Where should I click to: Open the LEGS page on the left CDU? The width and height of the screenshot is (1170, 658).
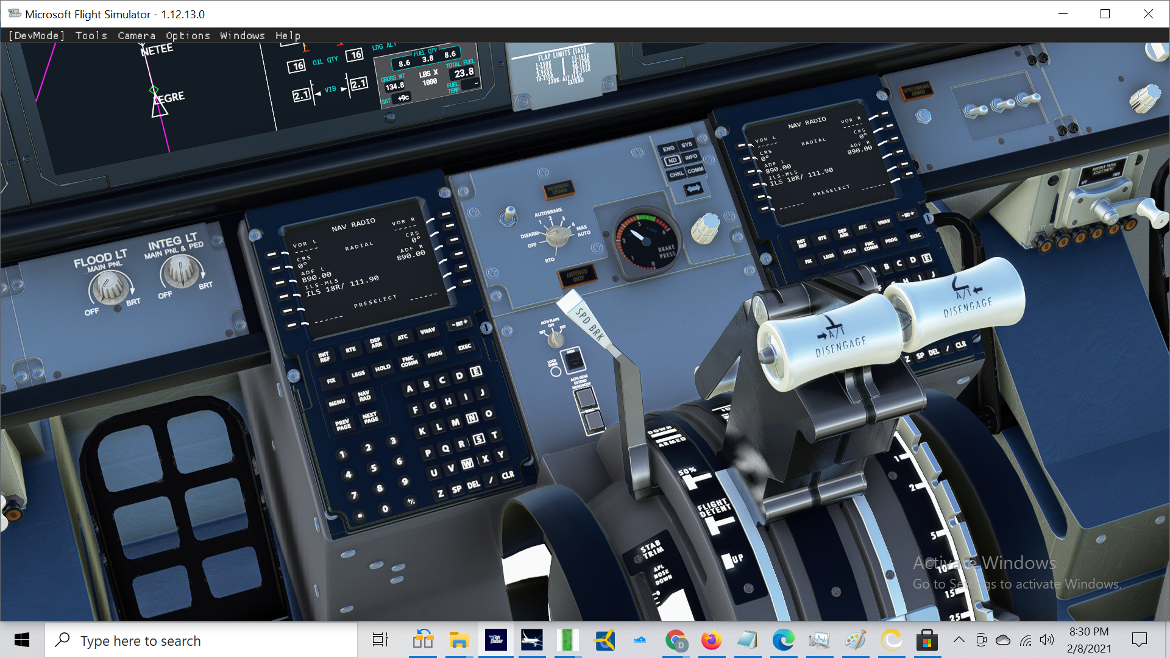(358, 373)
